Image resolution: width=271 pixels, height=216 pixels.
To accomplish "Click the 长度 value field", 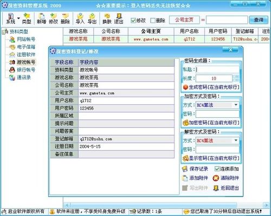I will click(214, 78).
